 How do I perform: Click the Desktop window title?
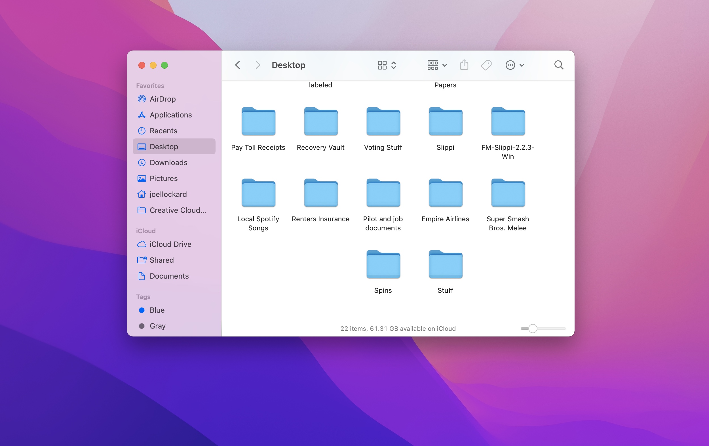click(x=288, y=65)
